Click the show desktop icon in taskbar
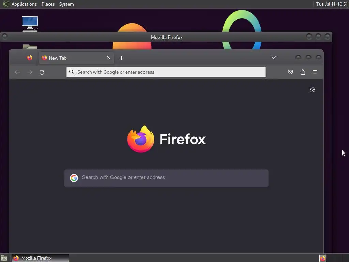The height and width of the screenshot is (262, 349). click(4, 258)
